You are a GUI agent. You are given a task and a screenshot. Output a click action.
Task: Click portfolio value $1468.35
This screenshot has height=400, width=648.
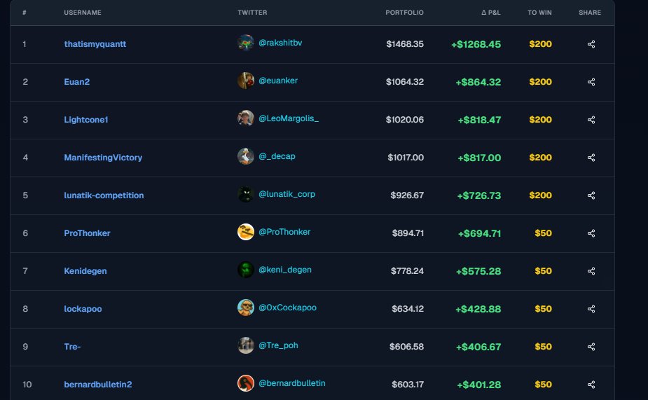pos(405,44)
